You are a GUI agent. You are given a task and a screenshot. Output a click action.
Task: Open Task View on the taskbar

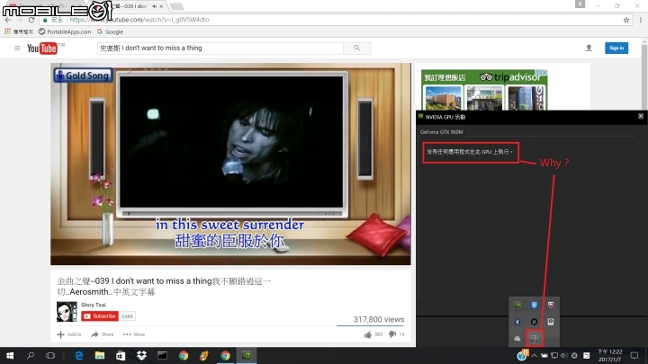click(x=50, y=355)
